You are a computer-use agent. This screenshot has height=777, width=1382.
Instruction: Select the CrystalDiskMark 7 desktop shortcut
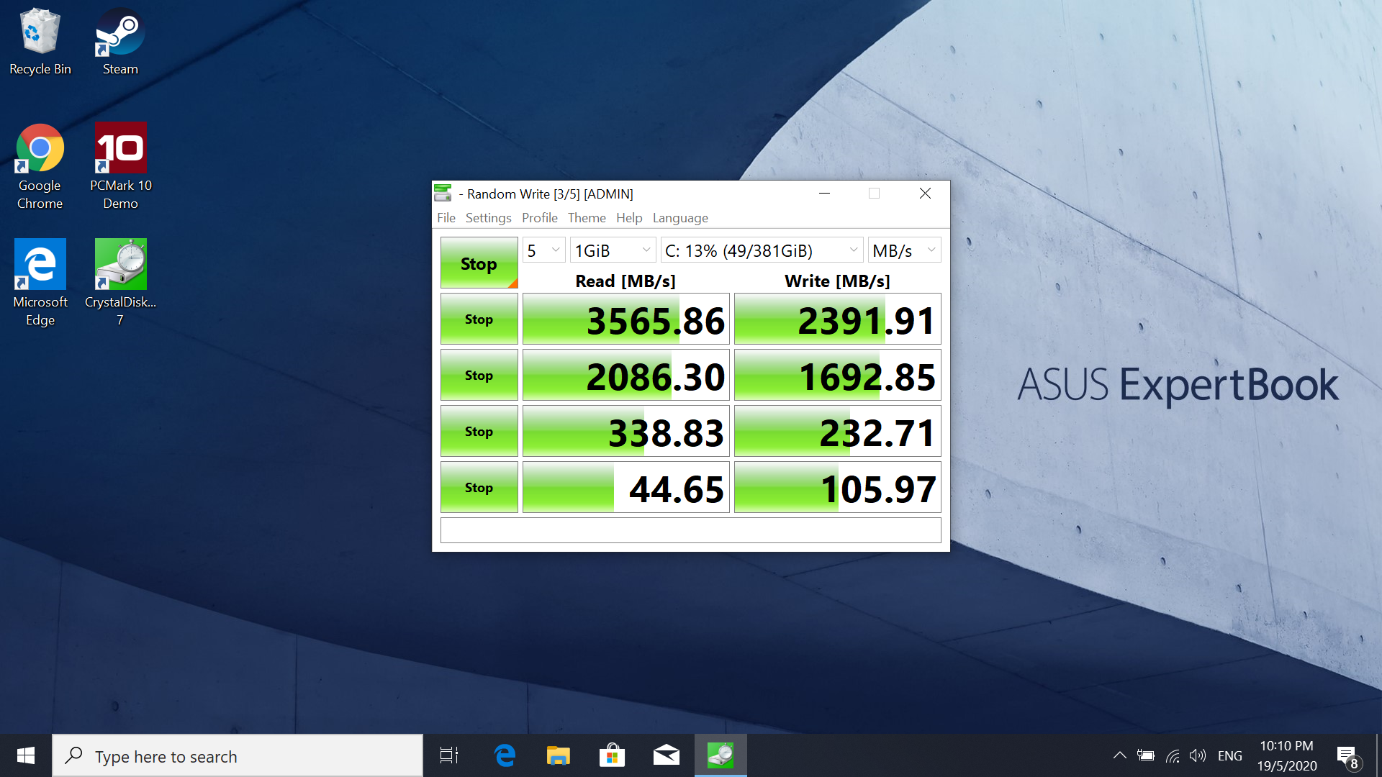point(120,283)
